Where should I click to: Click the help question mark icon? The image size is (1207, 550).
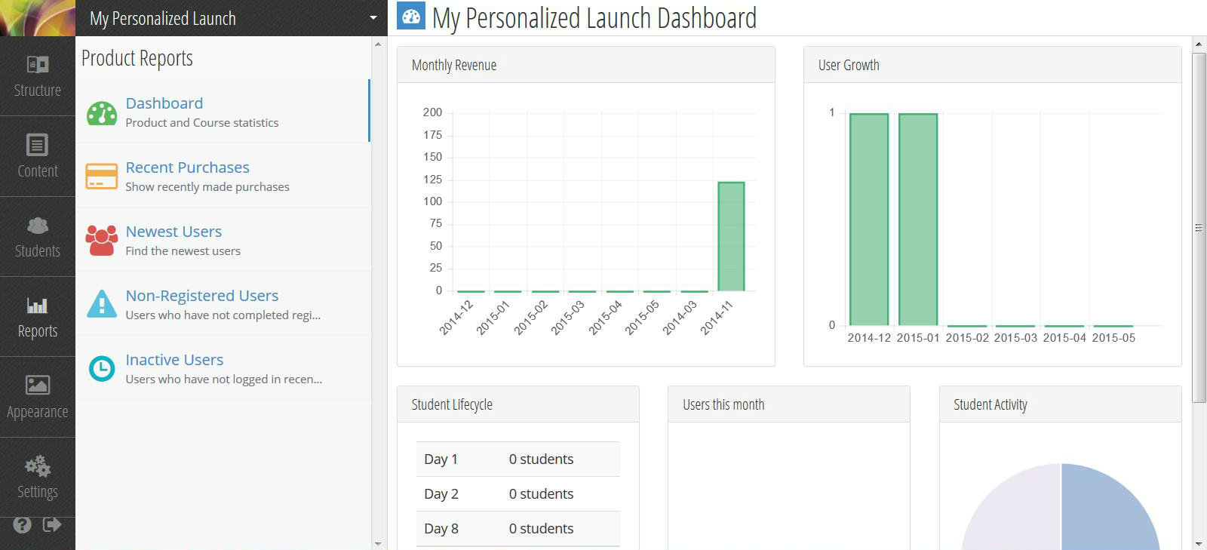(23, 524)
